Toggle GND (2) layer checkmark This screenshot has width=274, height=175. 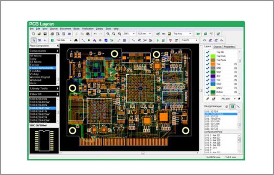click(x=208, y=68)
